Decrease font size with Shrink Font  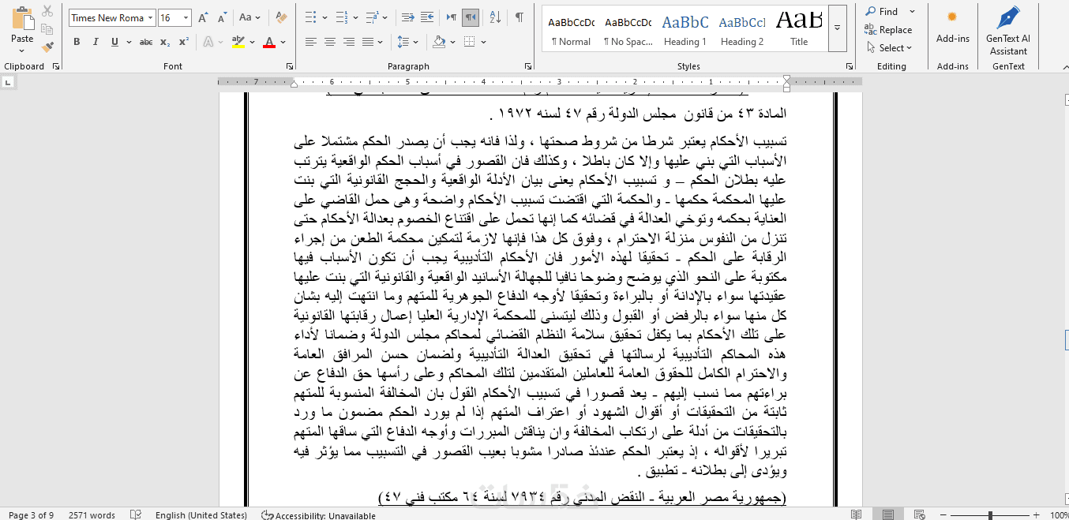pos(221,17)
